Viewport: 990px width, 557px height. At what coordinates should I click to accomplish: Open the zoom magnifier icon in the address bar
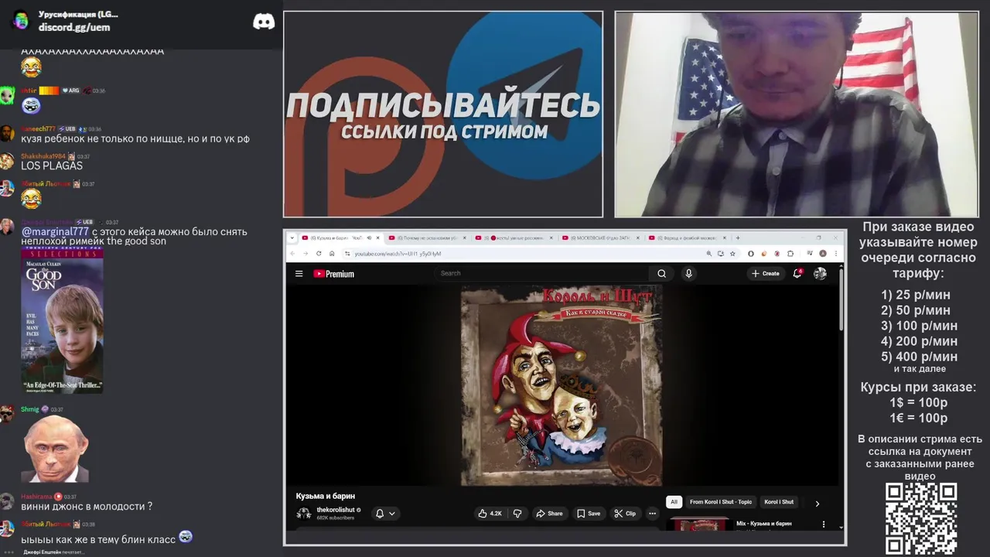(709, 254)
